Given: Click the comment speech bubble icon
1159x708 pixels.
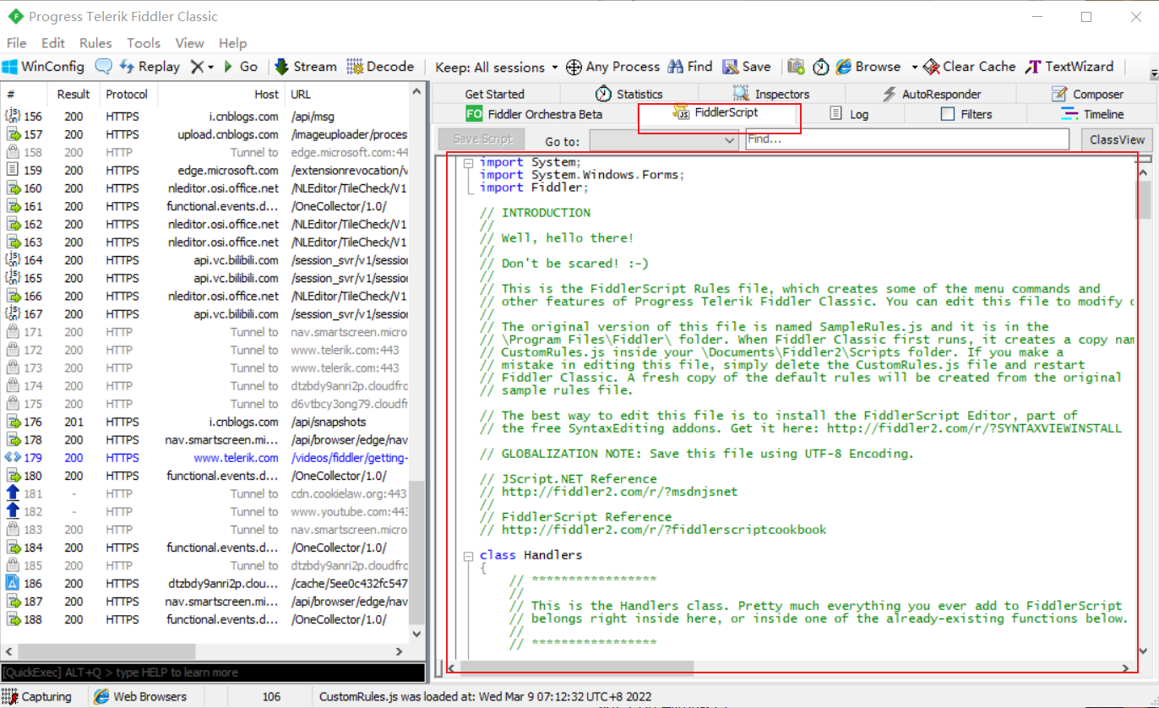Looking at the screenshot, I should click(x=103, y=67).
